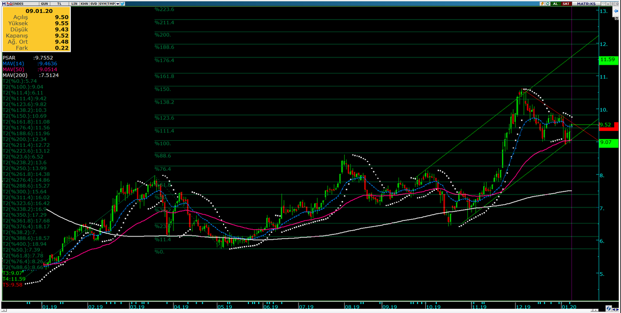Select the MAV(200) indicator label
This screenshot has width=621, height=313.
tap(31, 75)
